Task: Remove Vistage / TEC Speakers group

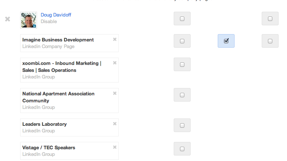Action: pyautogui.click(x=115, y=147)
